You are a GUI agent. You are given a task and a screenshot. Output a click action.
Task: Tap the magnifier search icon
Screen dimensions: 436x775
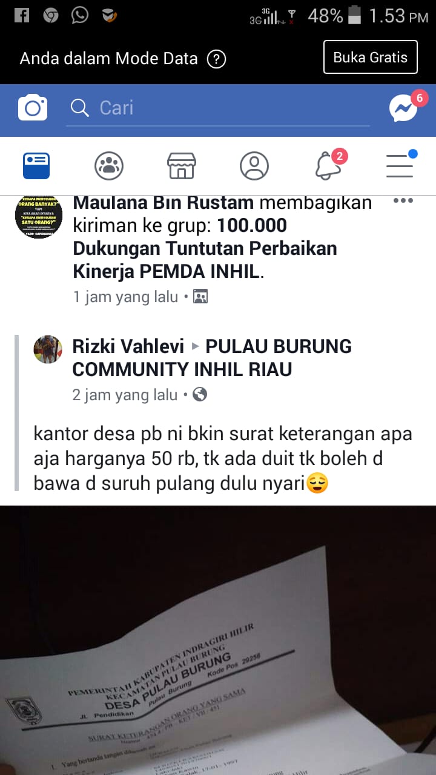pyautogui.click(x=79, y=108)
